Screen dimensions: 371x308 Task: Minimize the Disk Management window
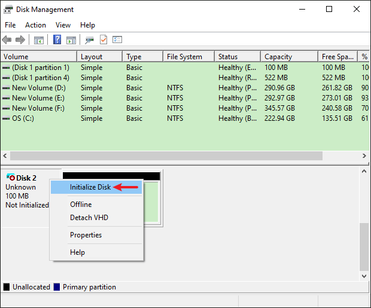tap(302, 9)
